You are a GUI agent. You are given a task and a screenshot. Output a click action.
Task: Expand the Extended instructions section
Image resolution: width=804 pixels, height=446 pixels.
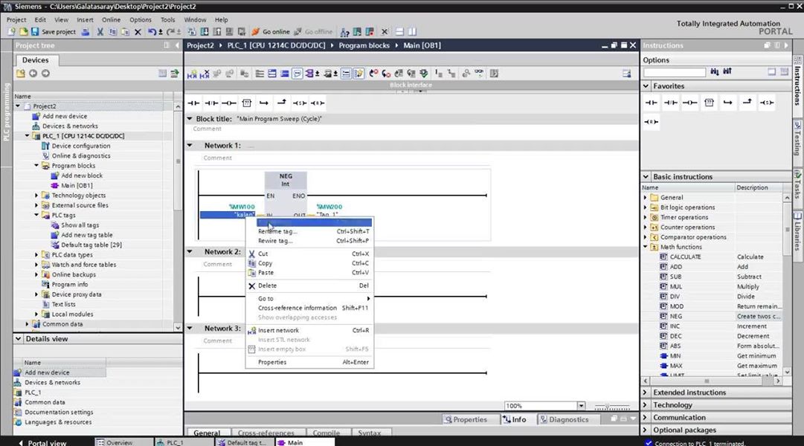(646, 392)
